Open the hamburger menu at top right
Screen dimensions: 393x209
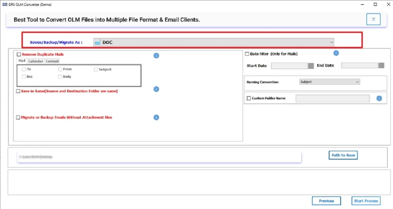(x=373, y=19)
